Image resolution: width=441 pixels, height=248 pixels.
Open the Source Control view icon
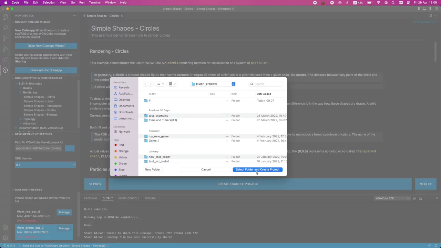[5, 38]
